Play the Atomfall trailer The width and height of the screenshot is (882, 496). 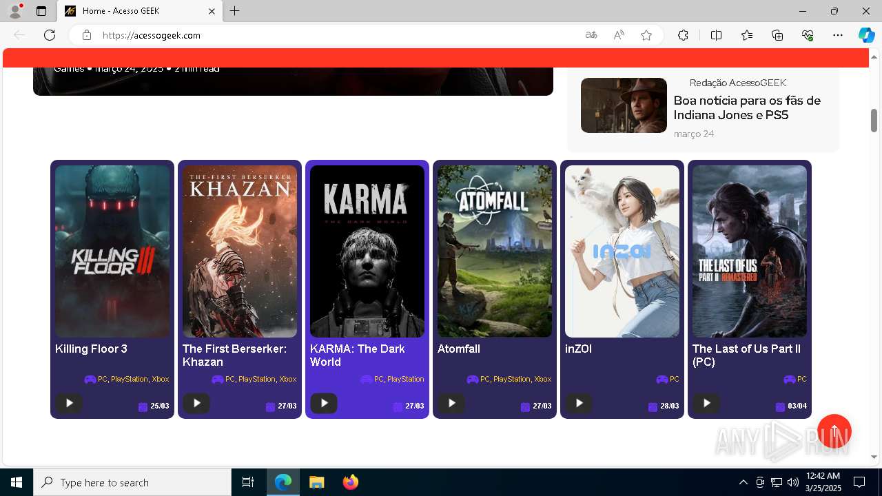point(451,403)
